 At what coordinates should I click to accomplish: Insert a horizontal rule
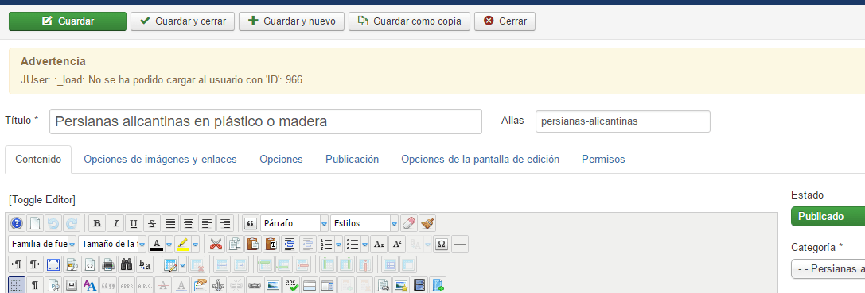click(x=460, y=244)
